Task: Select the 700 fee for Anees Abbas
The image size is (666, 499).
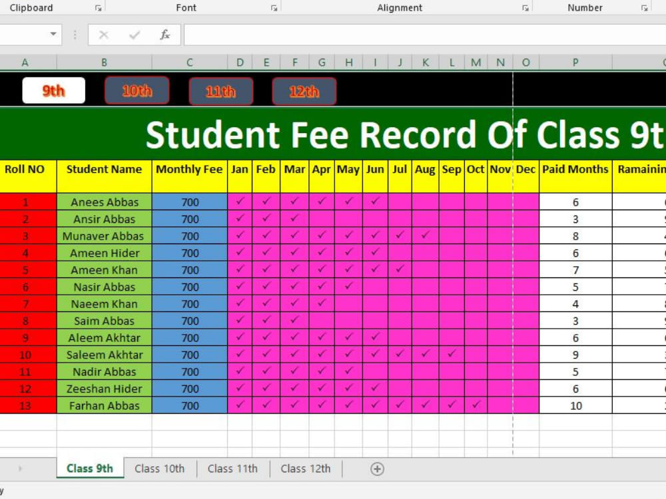Action: 190,202
